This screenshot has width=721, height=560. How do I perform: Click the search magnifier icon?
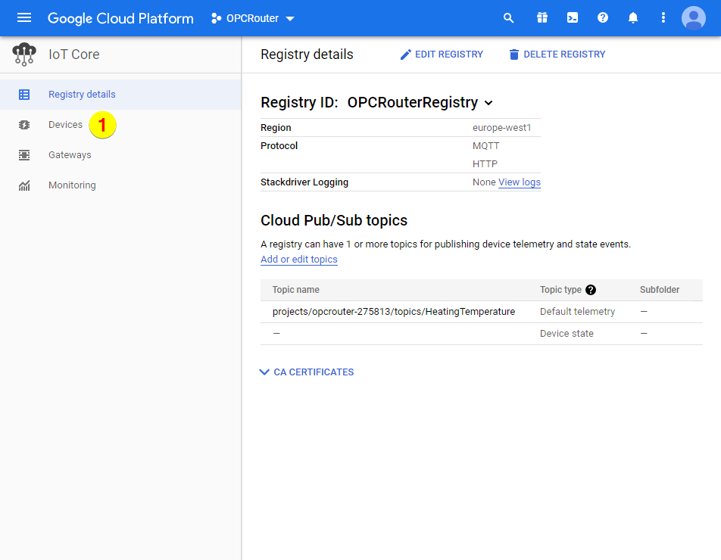(x=509, y=18)
